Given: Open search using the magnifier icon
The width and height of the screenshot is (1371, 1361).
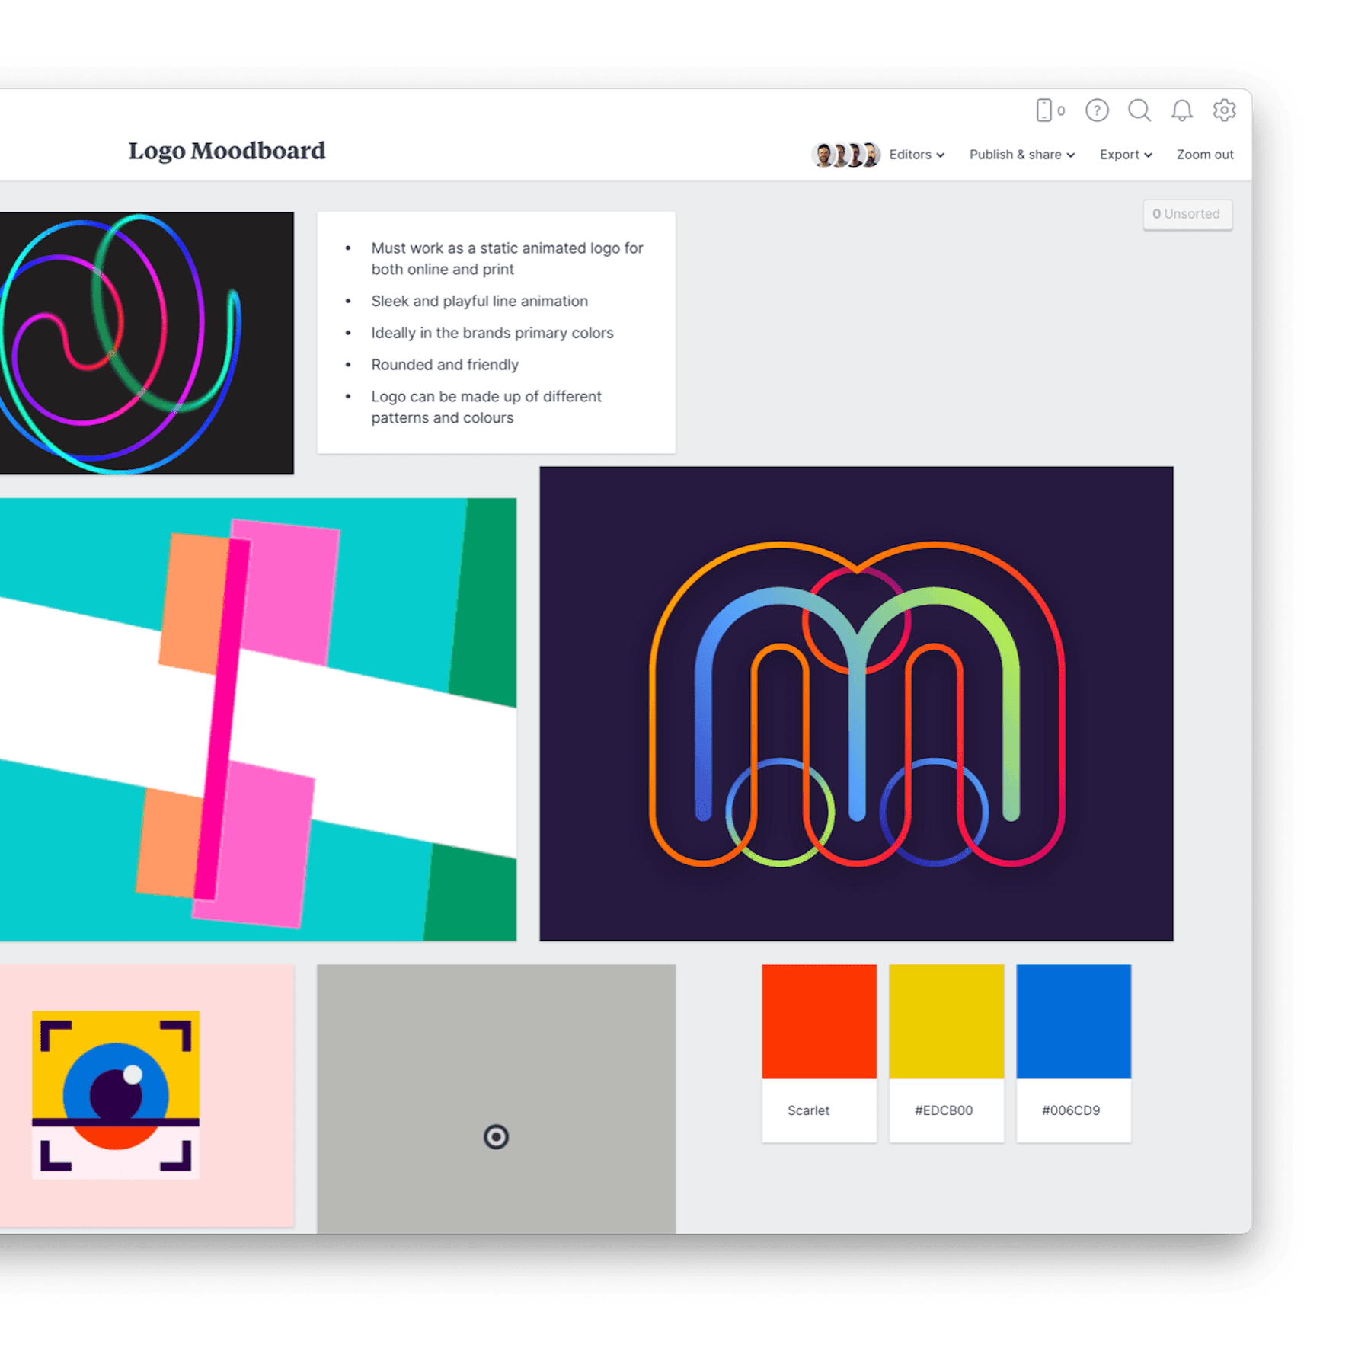Looking at the screenshot, I should pos(1139,110).
